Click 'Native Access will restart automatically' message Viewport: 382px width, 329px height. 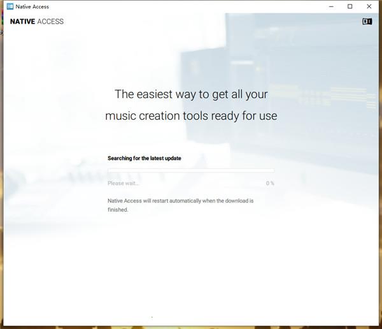[x=181, y=205]
